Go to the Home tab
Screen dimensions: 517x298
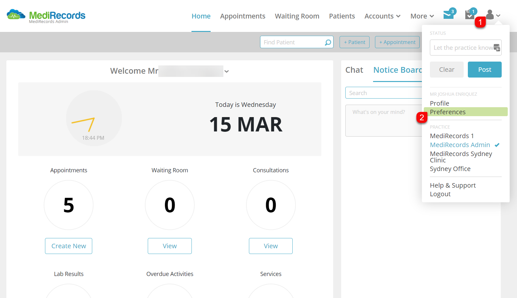[201, 16]
